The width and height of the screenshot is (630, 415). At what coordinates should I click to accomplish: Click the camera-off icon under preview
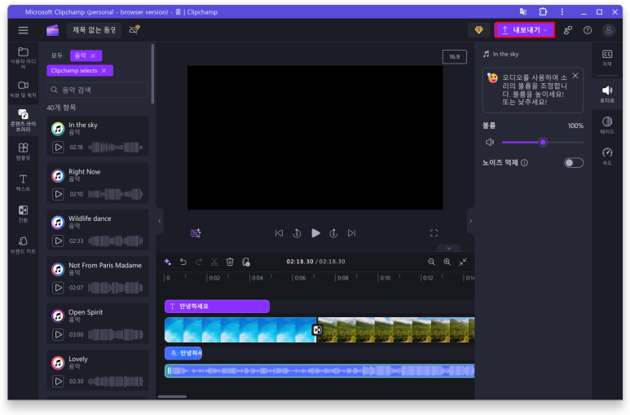click(x=196, y=233)
